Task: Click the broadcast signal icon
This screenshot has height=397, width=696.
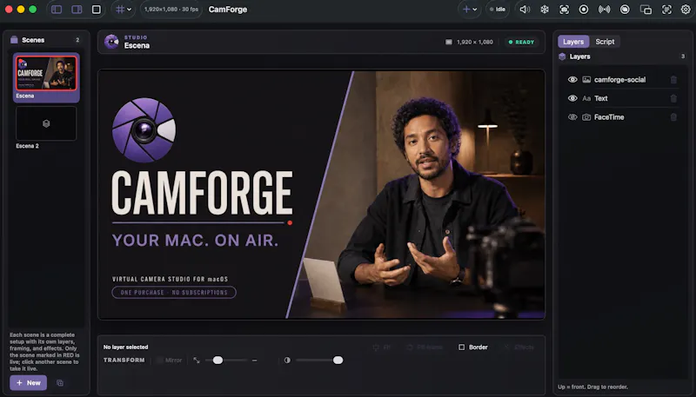Action: (x=604, y=10)
